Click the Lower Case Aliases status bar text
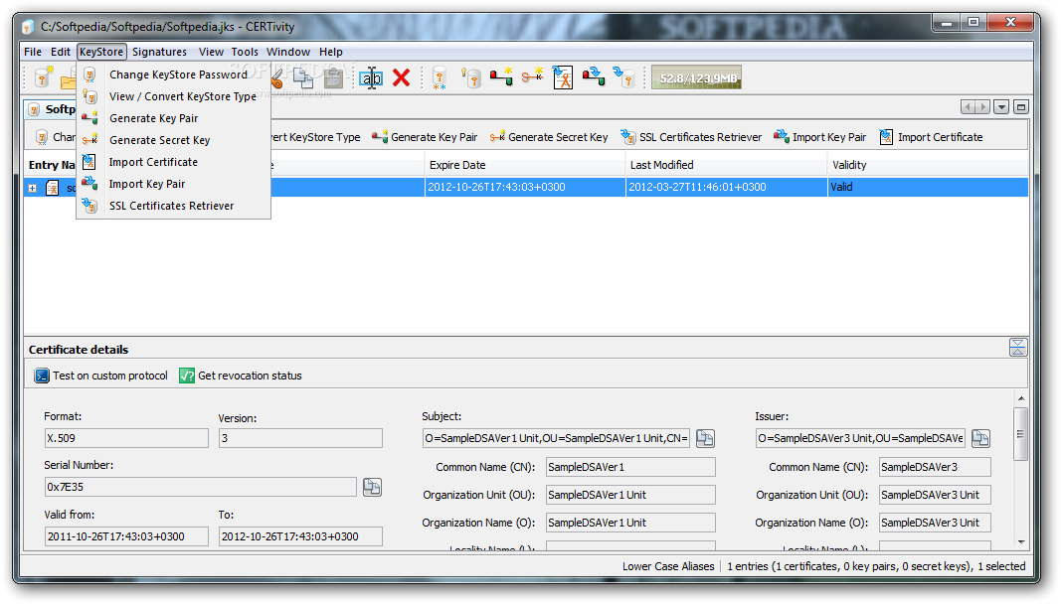This screenshot has width=1061, height=604. [668, 566]
